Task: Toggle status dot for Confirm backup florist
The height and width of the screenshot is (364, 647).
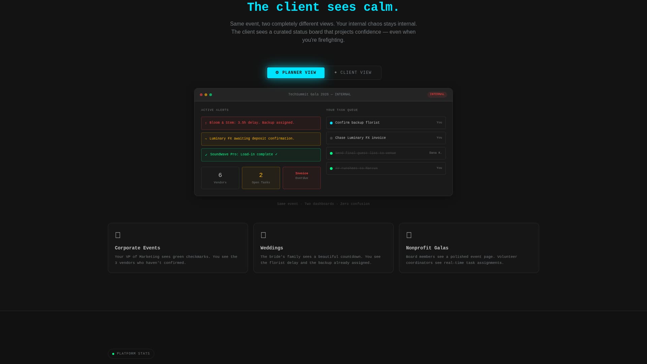Action: (x=331, y=123)
